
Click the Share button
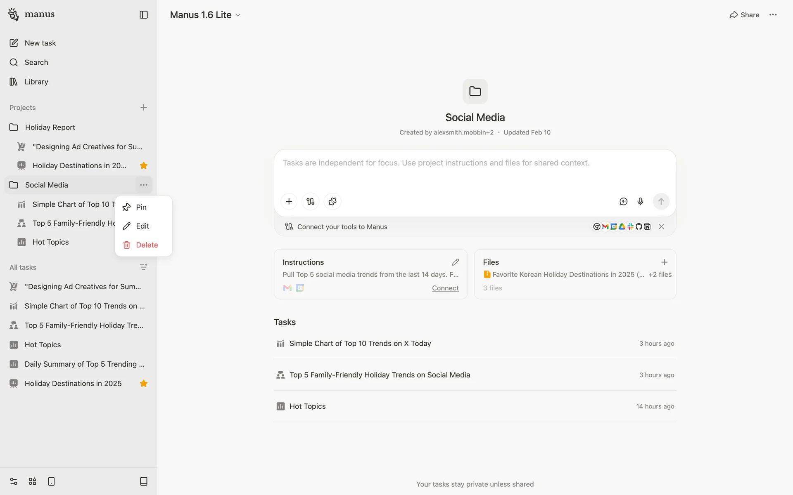(x=744, y=15)
